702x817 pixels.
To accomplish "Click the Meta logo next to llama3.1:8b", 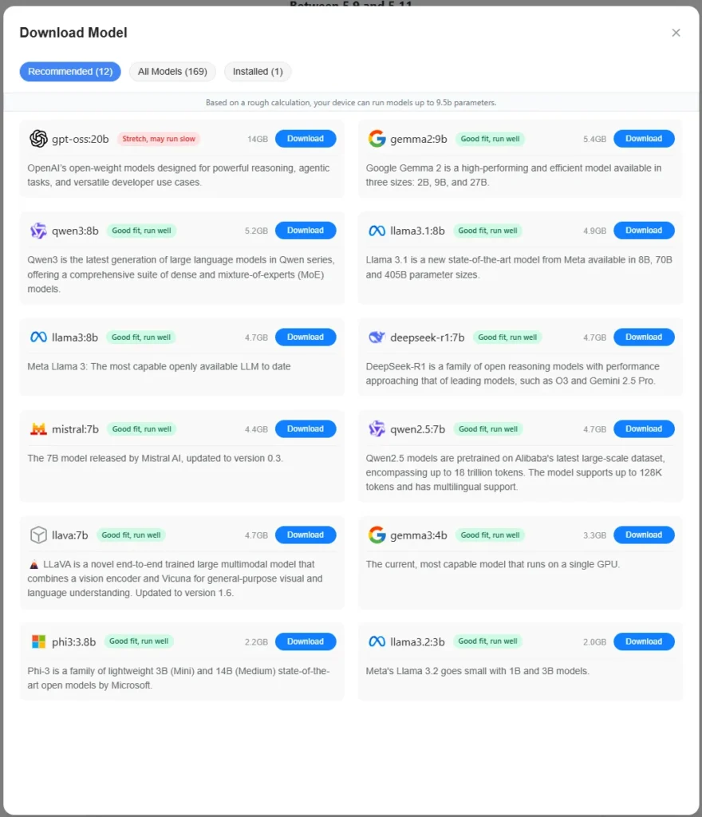I will coord(377,231).
